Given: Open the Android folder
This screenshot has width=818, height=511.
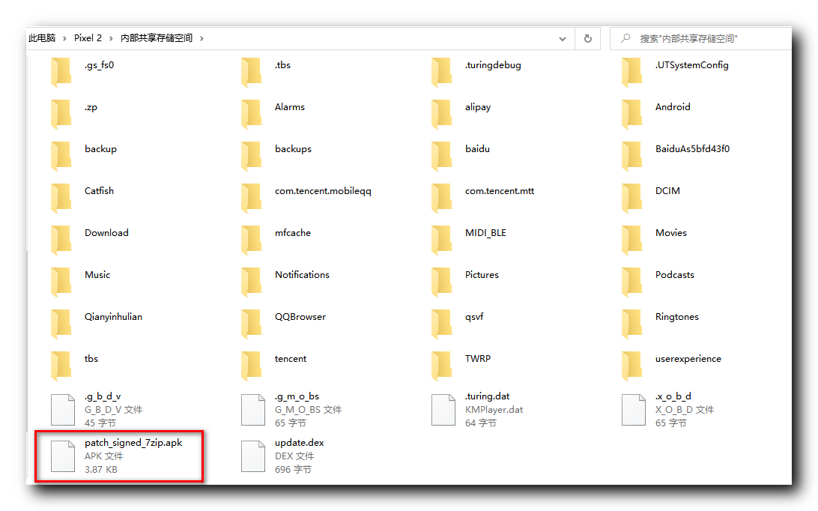Looking at the screenshot, I should click(673, 106).
